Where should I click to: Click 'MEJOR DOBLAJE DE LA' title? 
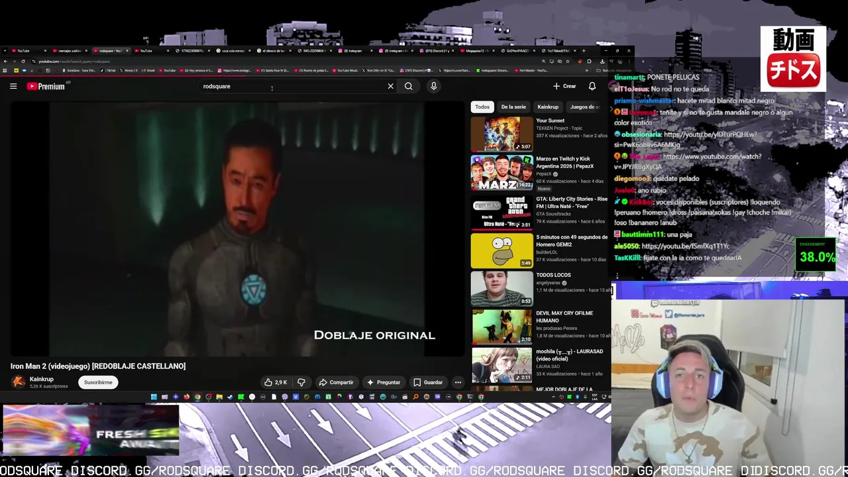(x=564, y=390)
